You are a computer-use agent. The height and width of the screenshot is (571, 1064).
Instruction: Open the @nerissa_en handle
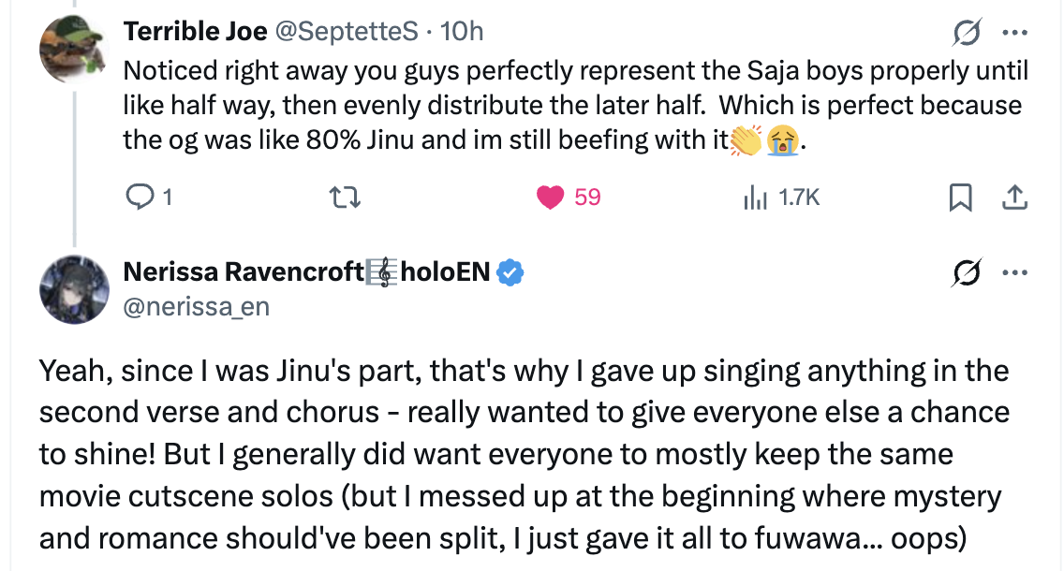[196, 306]
